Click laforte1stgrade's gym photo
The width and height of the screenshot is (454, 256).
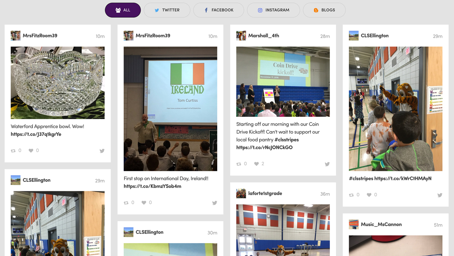[283, 231]
